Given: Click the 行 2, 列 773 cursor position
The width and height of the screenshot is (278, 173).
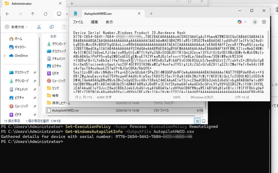Looking at the screenshot, I should coord(83,97).
